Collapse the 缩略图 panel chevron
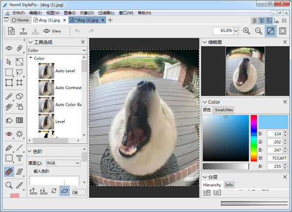This screenshot has width=292, height=212. pos(205,42)
